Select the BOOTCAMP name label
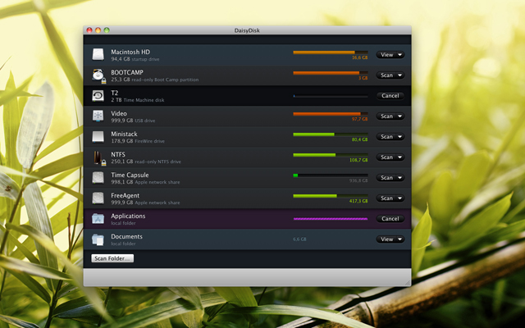The width and height of the screenshot is (525, 328). 127,72
